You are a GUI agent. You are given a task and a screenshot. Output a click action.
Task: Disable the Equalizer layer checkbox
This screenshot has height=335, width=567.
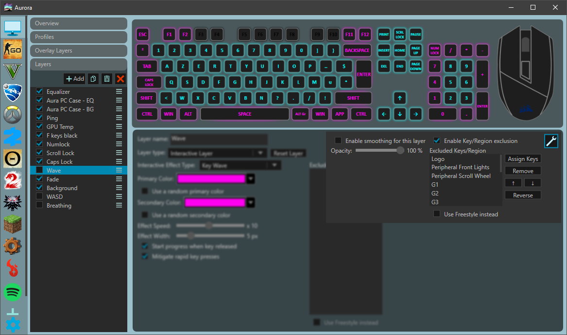click(39, 91)
